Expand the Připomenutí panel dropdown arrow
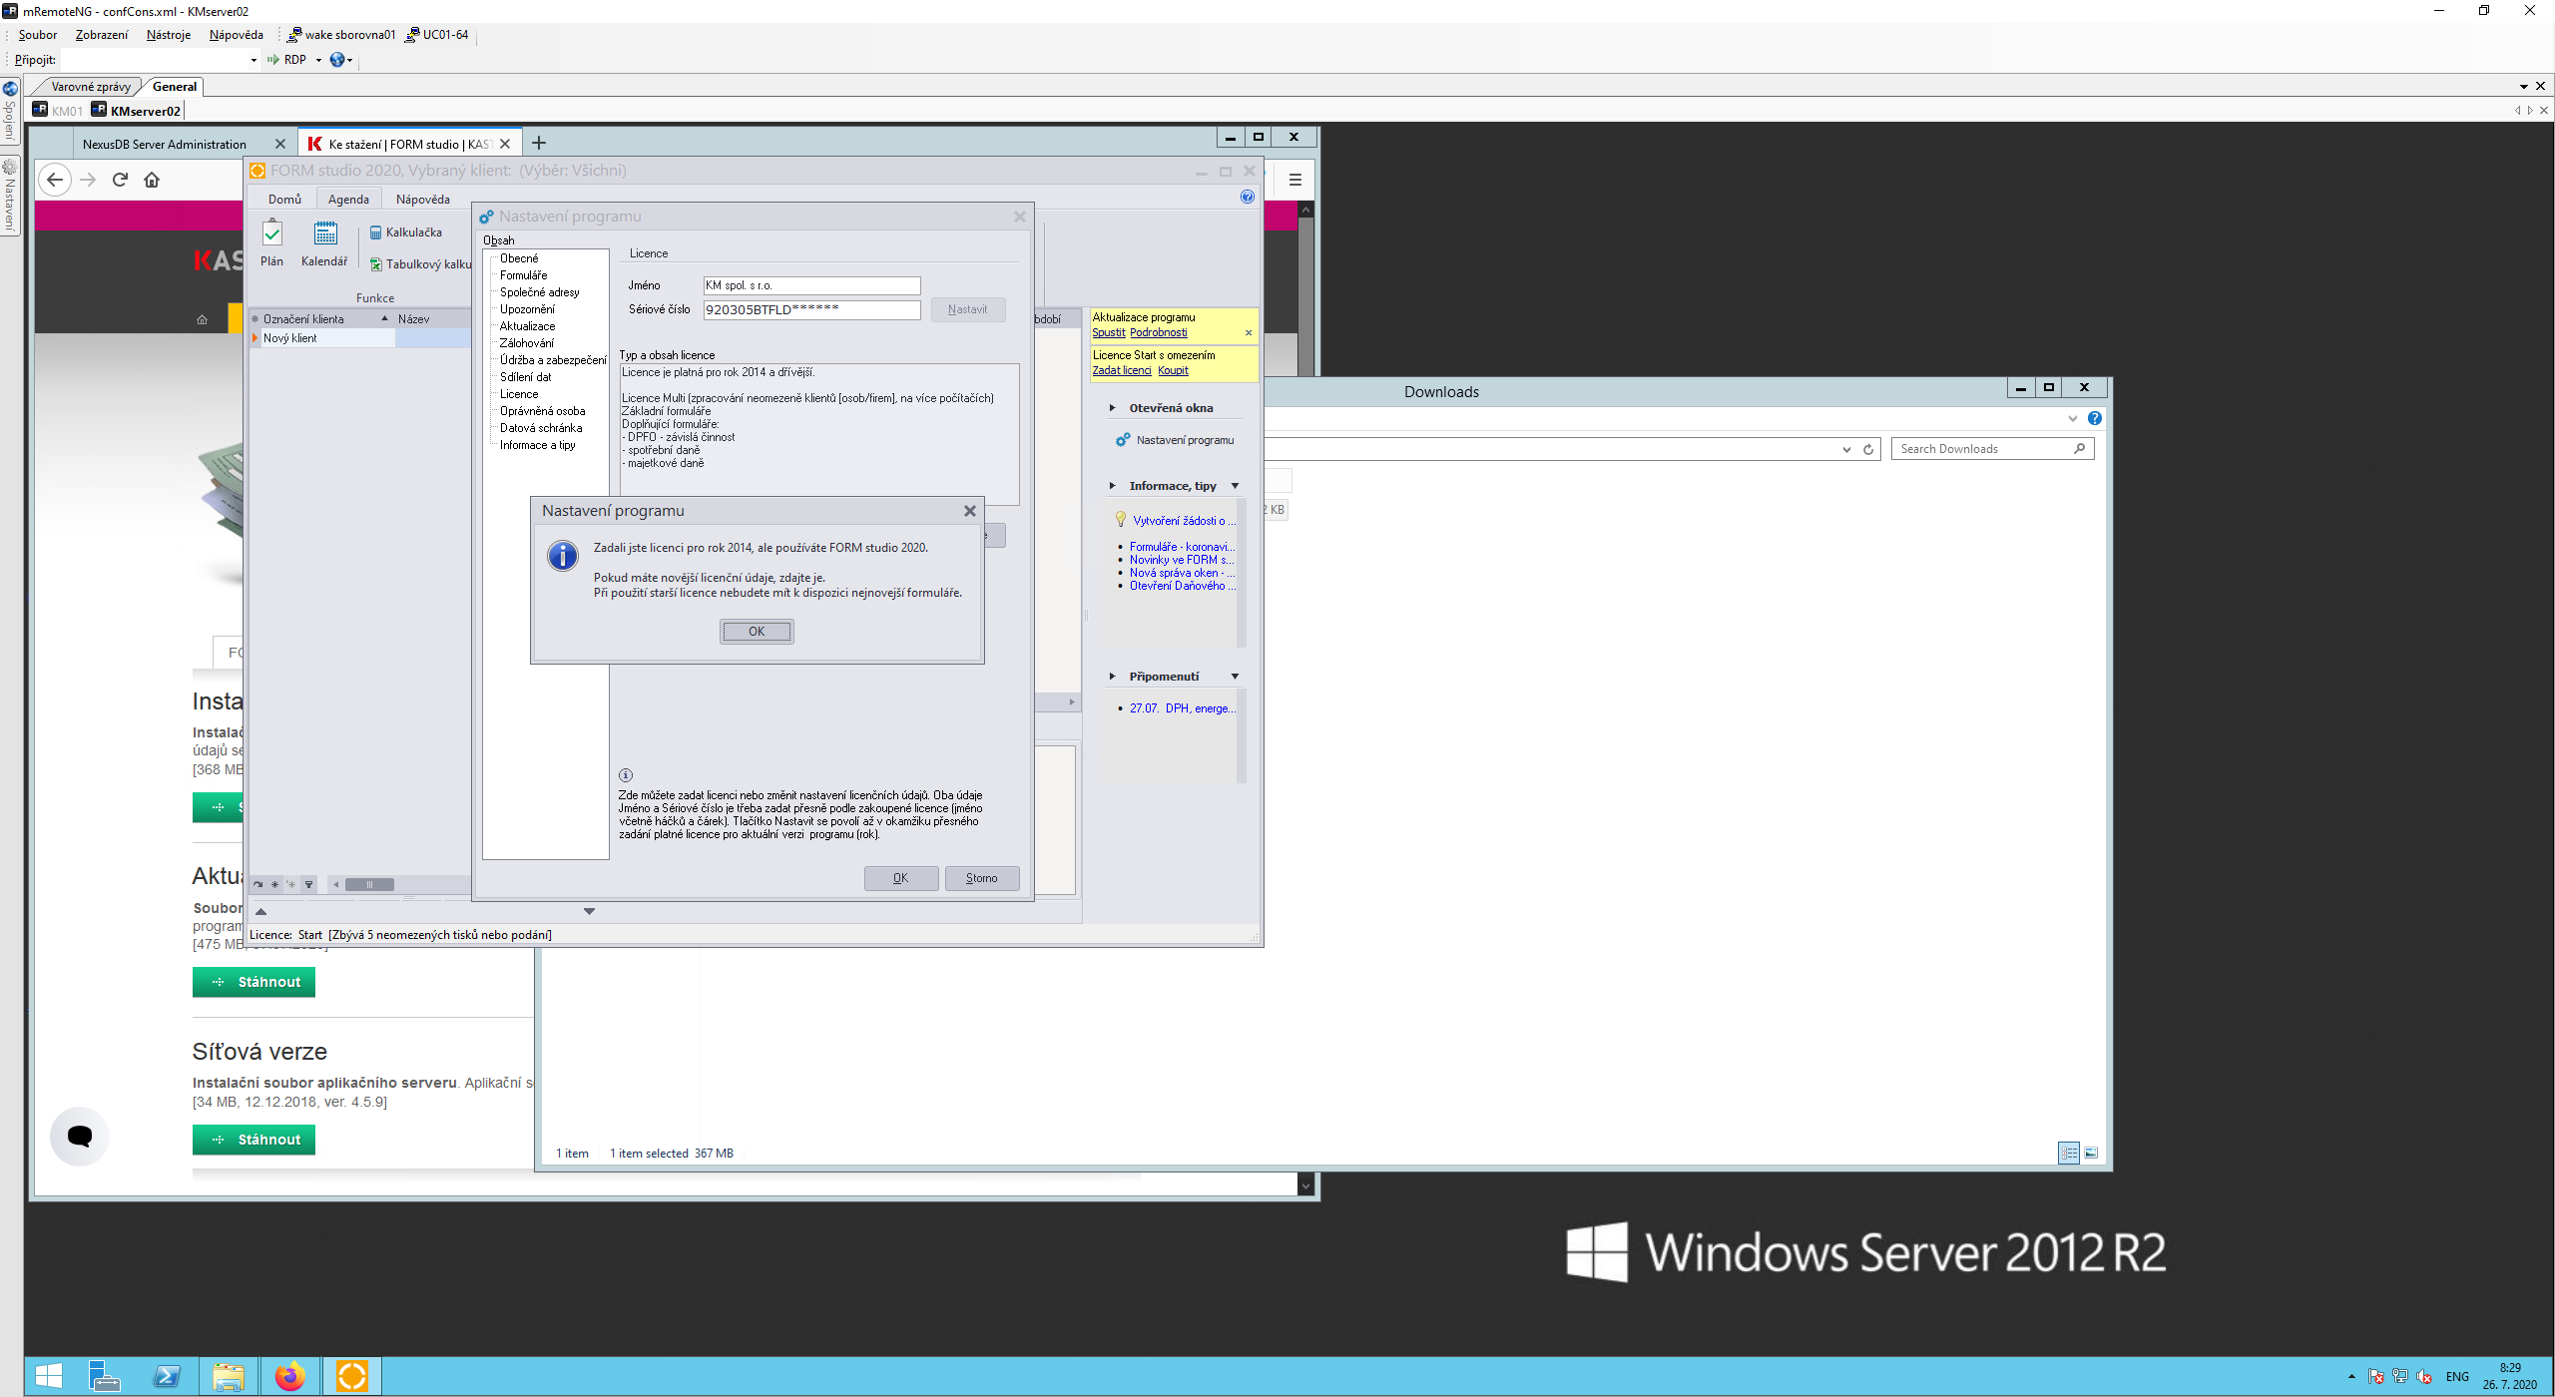 coord(1235,677)
